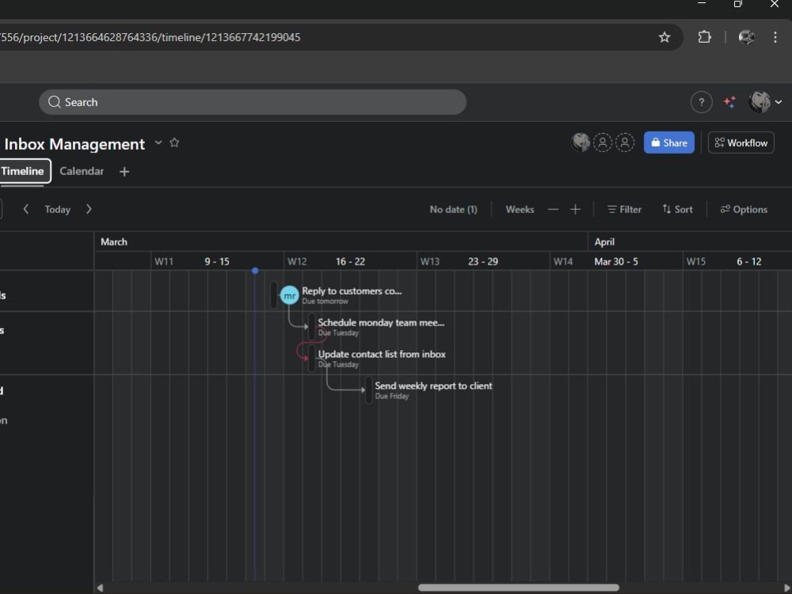Zoom out the timeline with minus icon
This screenshot has width=792, height=594.
coord(553,209)
